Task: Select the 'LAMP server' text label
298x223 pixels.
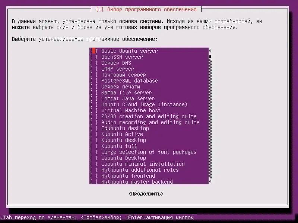Action: coord(118,69)
